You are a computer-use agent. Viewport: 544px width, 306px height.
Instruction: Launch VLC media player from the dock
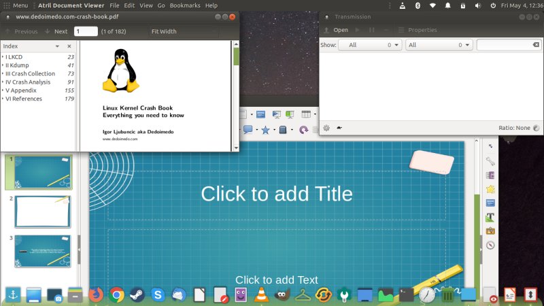(x=261, y=295)
